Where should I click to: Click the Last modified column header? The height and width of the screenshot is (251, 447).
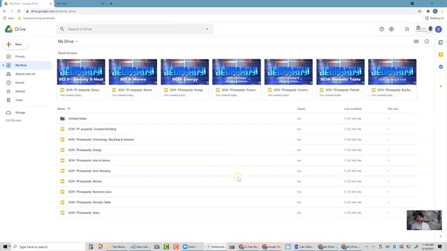(353, 109)
